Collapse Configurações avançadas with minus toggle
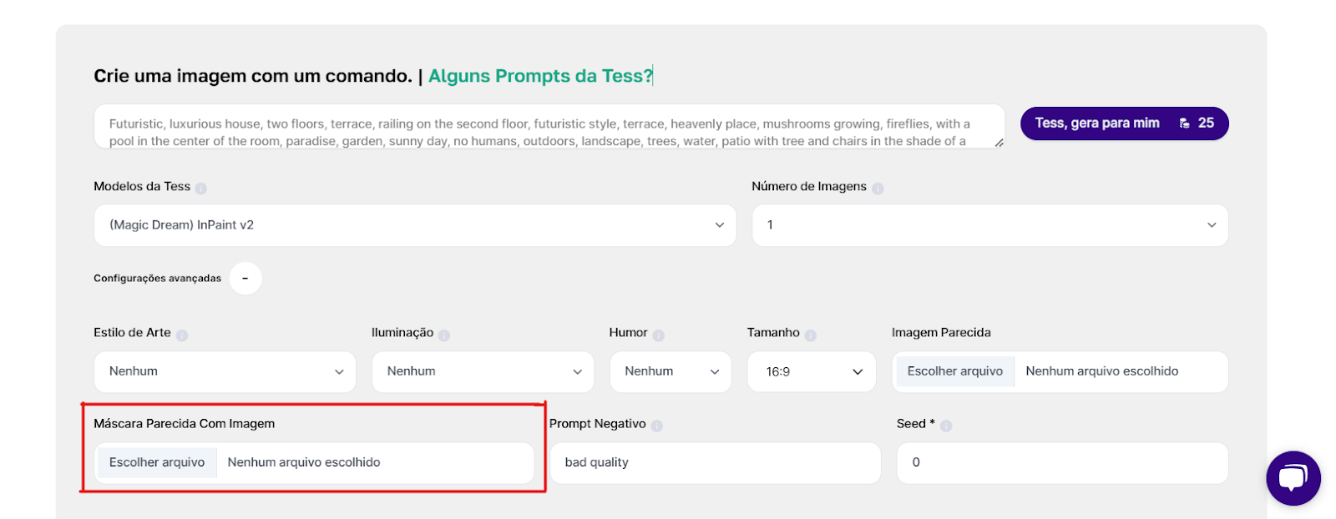This screenshot has height=519, width=1336. pos(245,278)
